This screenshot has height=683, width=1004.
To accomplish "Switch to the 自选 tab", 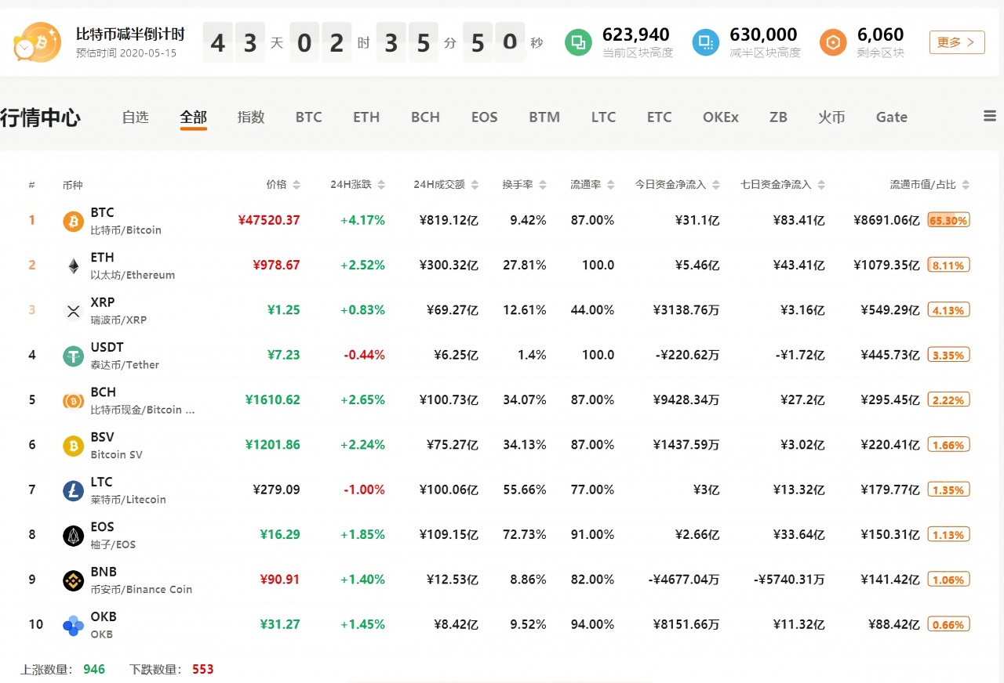I will [135, 117].
